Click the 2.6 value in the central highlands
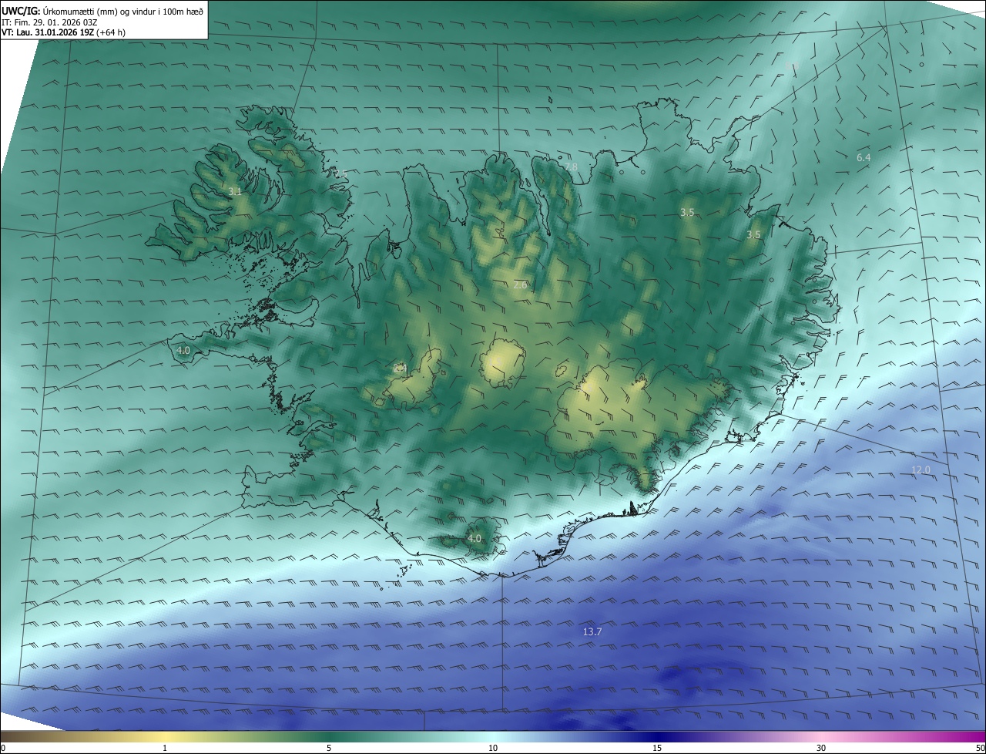Screen dimensions: 986x754 [x=520, y=285]
